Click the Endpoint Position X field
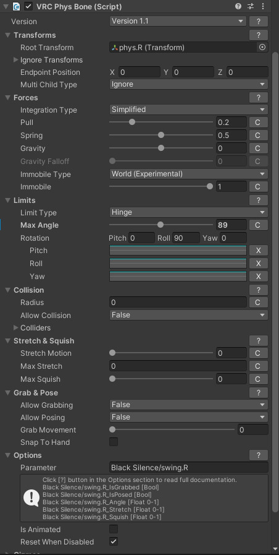This screenshot has height=555, width=279. point(139,72)
